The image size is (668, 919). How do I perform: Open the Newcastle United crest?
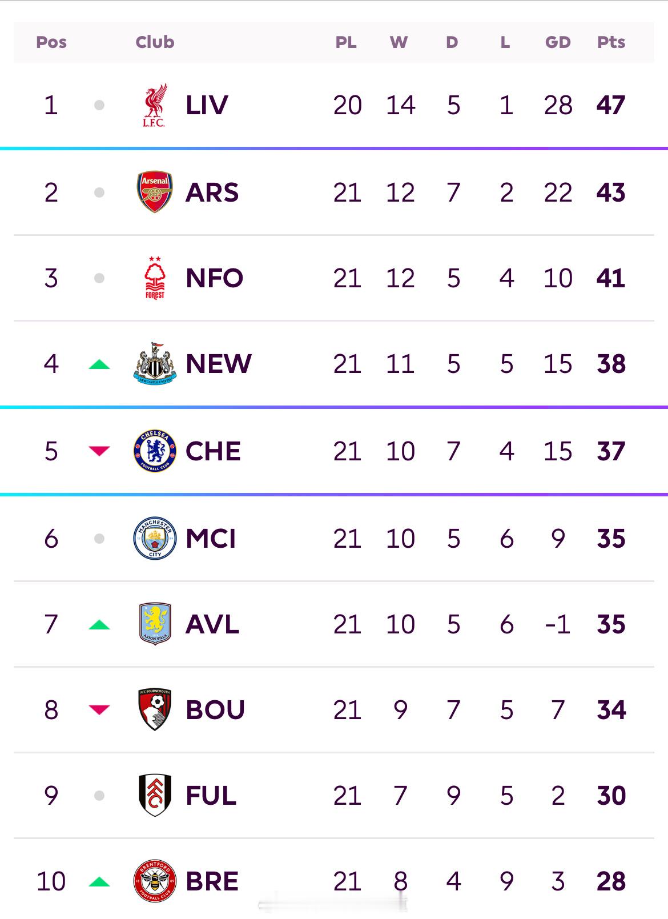point(155,364)
